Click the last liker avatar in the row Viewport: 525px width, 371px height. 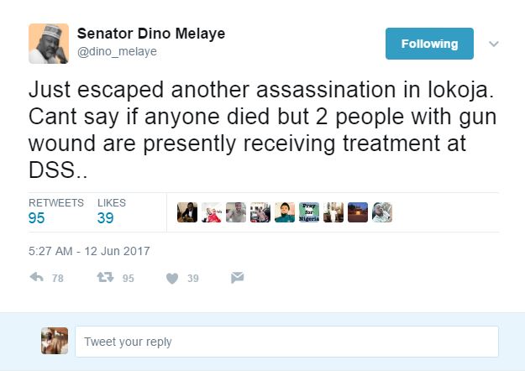tap(382, 212)
